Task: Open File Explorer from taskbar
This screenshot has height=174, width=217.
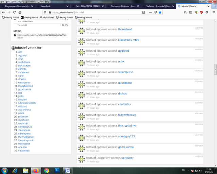Action: coord(25,171)
